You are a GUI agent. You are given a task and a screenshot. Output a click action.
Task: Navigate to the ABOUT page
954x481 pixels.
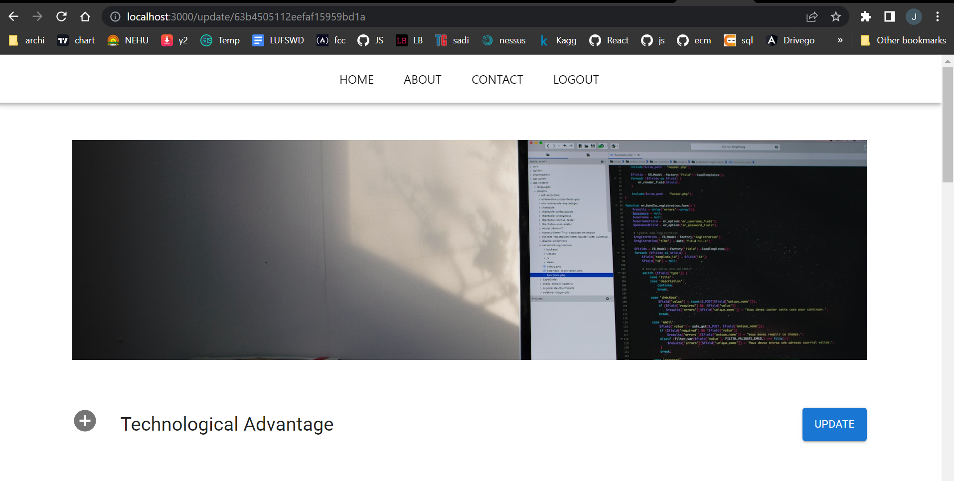coord(422,79)
